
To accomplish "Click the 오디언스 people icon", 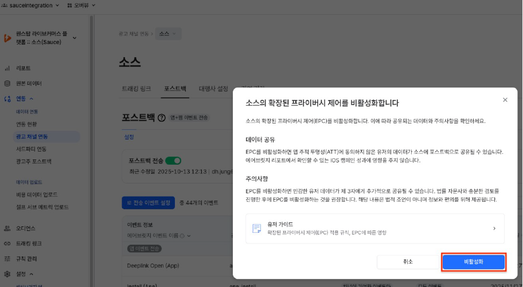I will [7, 229].
